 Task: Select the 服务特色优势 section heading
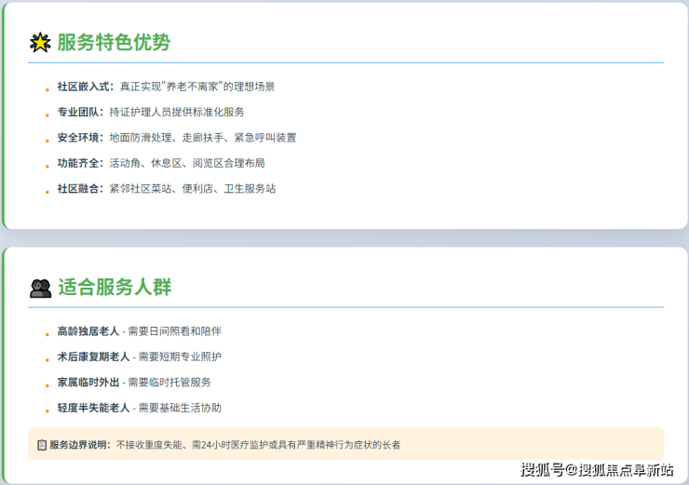coord(114,43)
